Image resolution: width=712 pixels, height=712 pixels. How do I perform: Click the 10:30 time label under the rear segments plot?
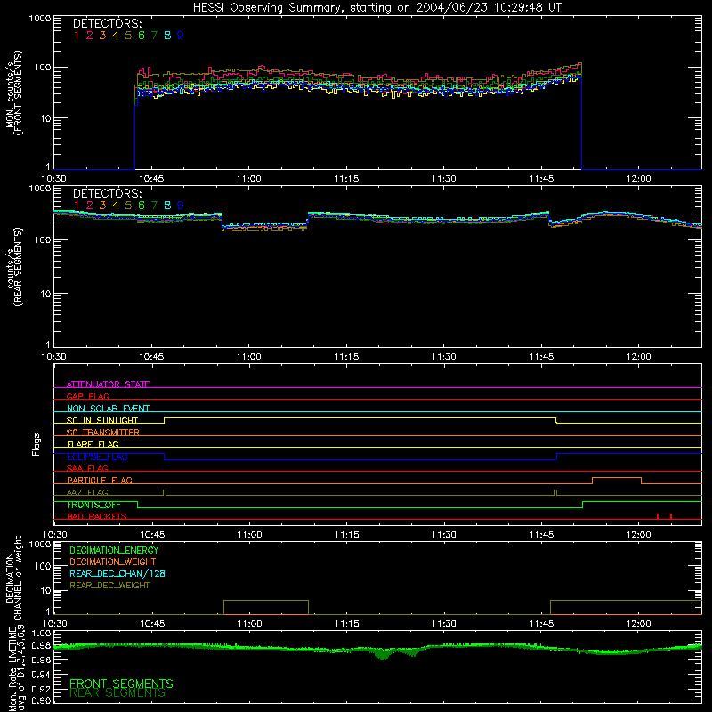pyautogui.click(x=54, y=357)
